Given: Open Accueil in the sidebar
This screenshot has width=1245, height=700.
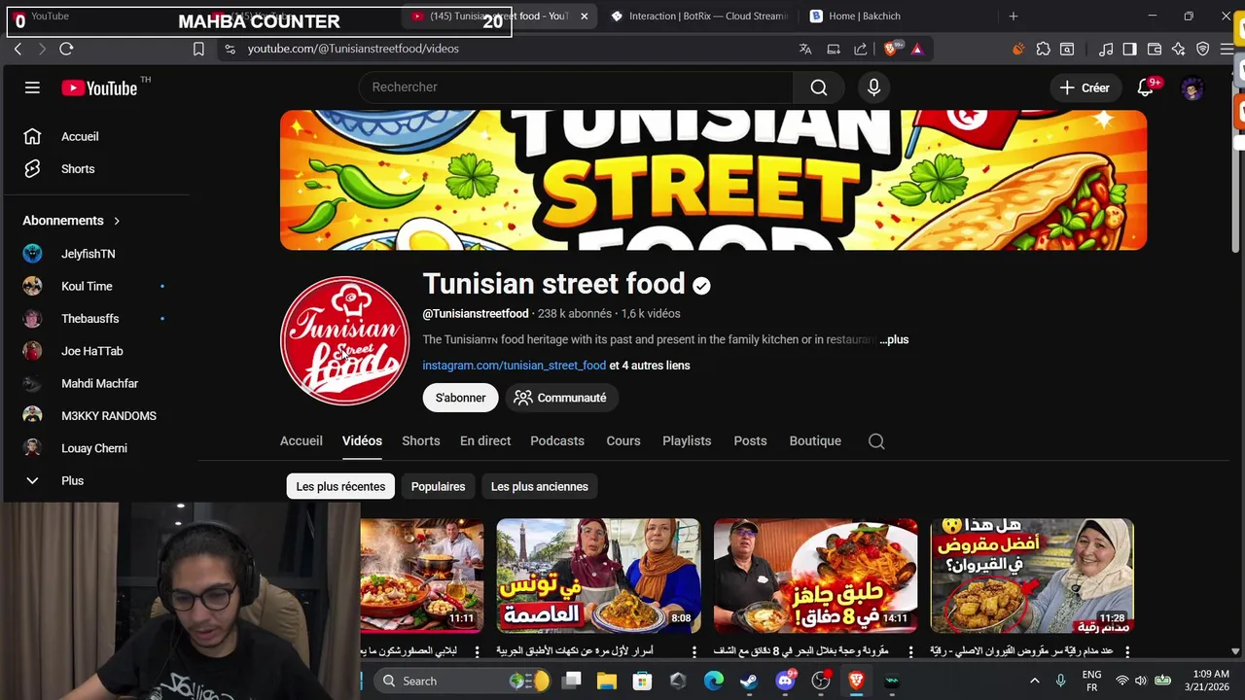Looking at the screenshot, I should [80, 136].
